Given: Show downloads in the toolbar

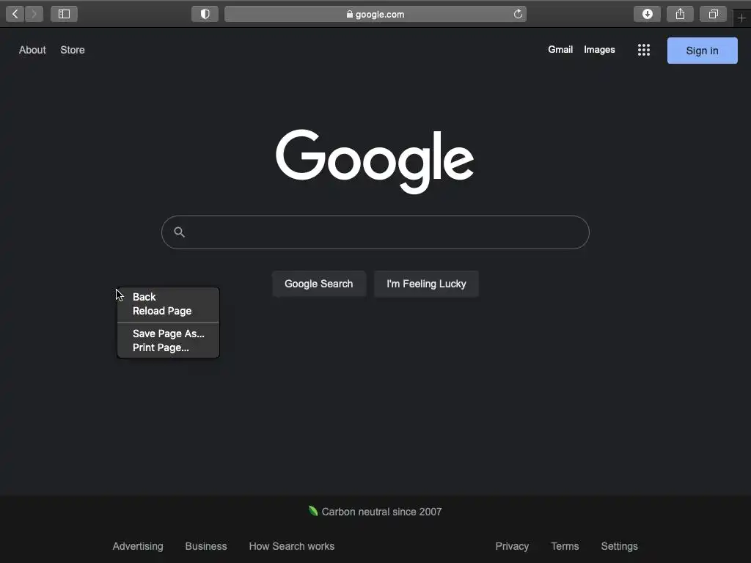Looking at the screenshot, I should 647,14.
